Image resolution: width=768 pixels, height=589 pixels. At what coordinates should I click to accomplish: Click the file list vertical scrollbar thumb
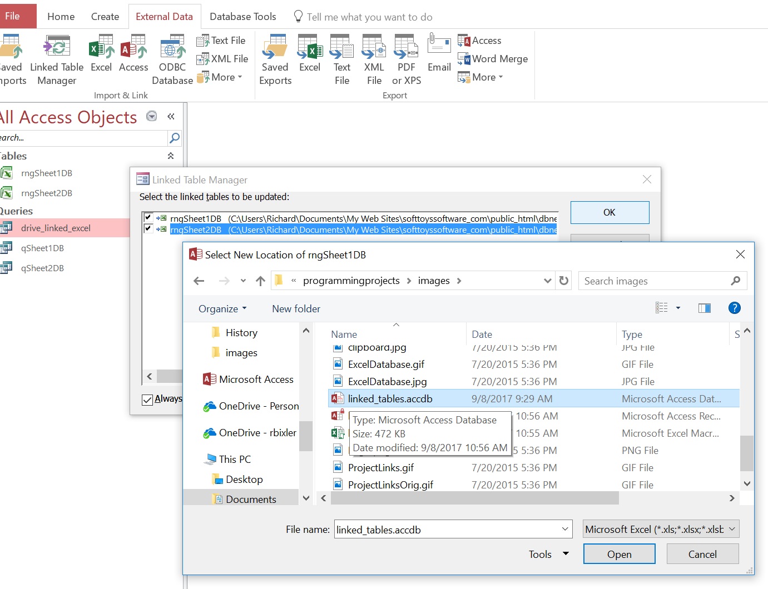(747, 453)
